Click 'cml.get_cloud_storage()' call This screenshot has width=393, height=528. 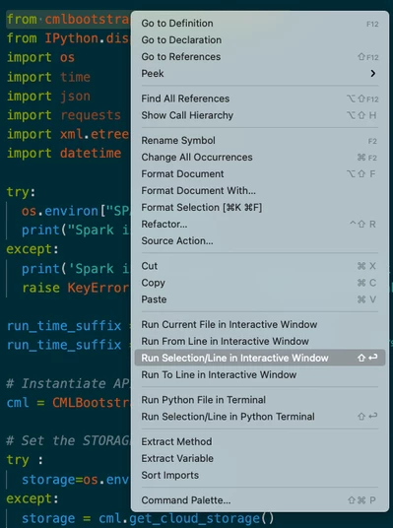[186, 518]
